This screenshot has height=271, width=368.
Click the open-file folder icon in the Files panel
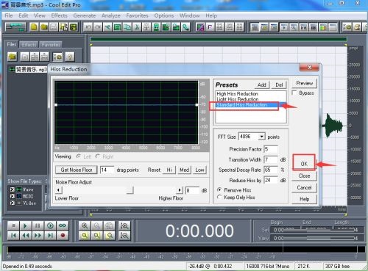click(x=13, y=57)
